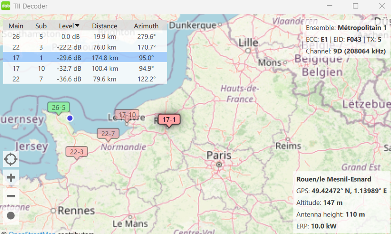Sort the table by Main column
Screen dimensions: 391x234
click(16, 26)
